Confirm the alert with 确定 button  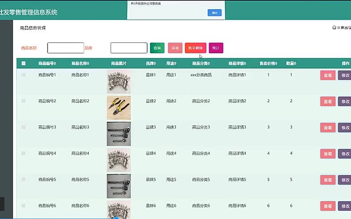coord(214,13)
